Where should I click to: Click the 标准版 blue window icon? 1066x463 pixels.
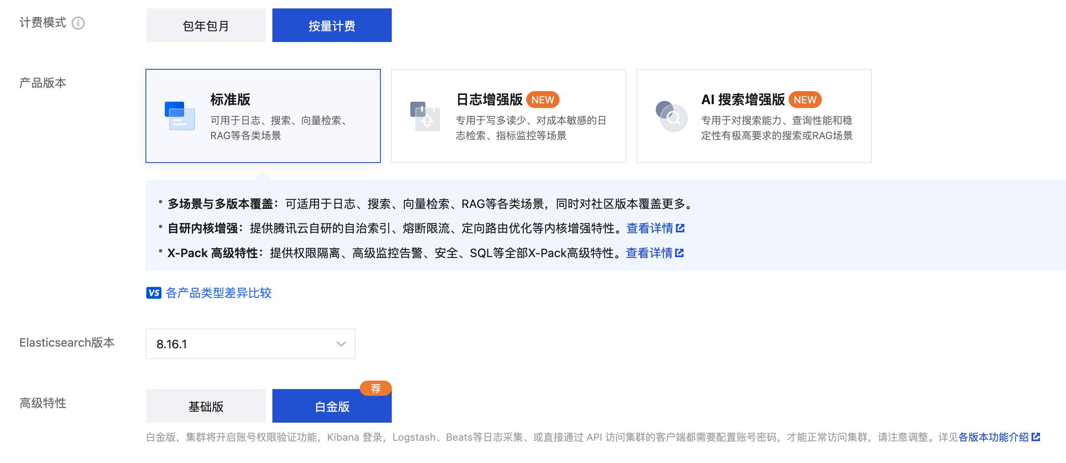coord(179,116)
